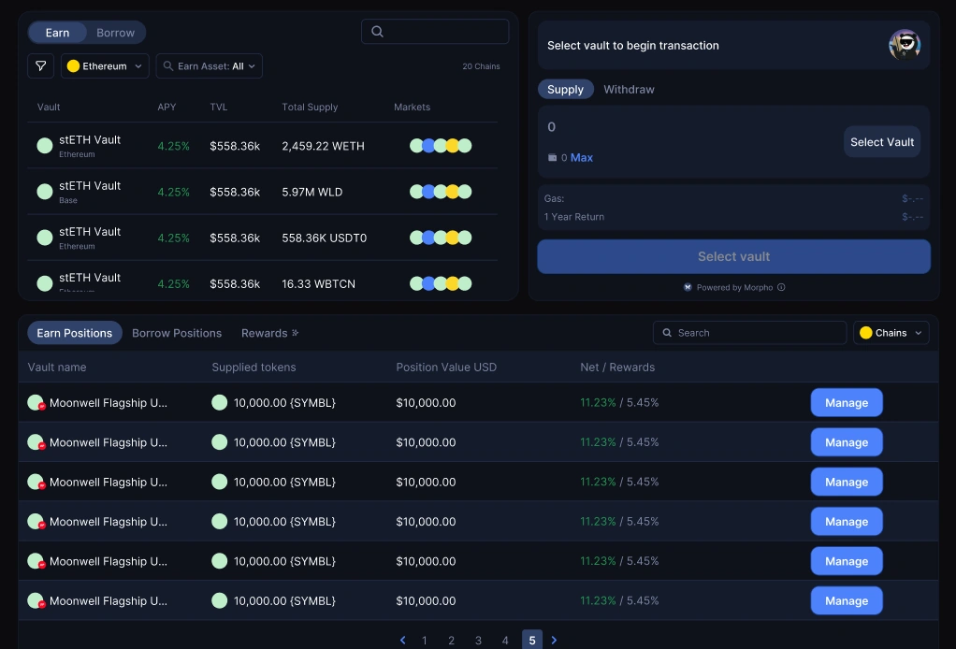Screen dimensions: 956x649
Task: Click the Max link
Action: pos(581,157)
